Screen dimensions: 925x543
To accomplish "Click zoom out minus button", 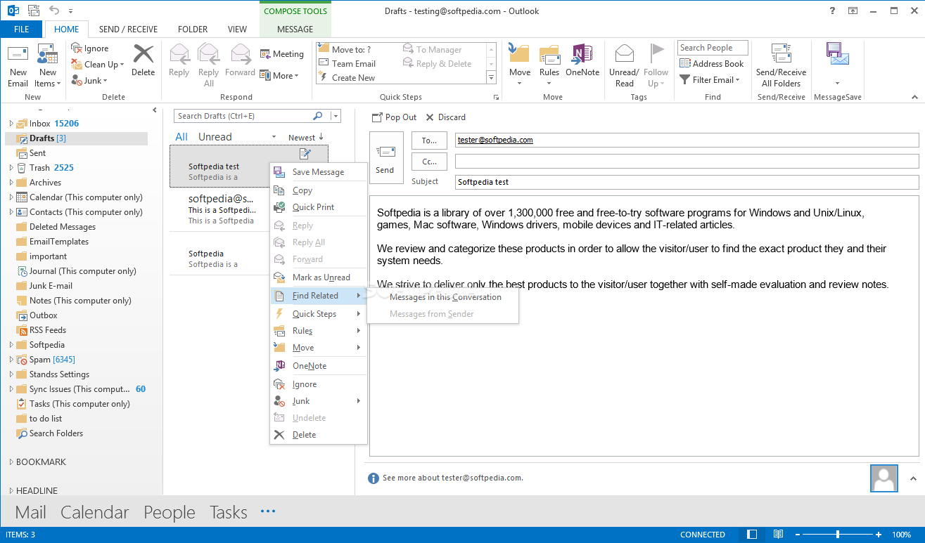I will click(x=797, y=535).
